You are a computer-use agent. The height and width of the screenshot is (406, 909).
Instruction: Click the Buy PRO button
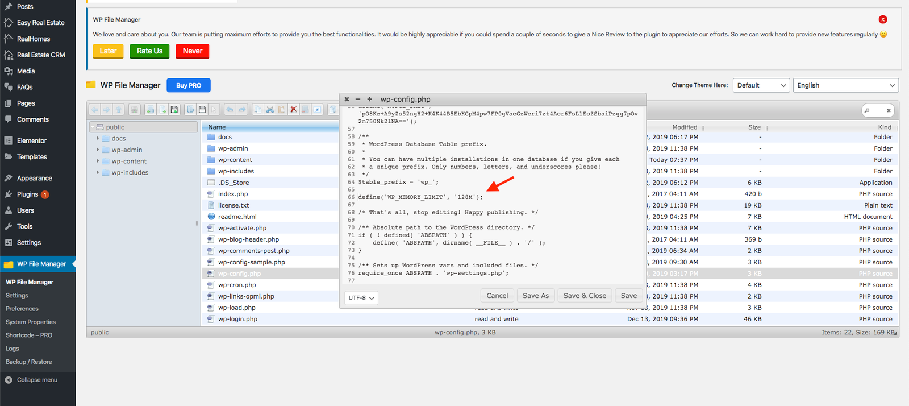click(x=189, y=85)
